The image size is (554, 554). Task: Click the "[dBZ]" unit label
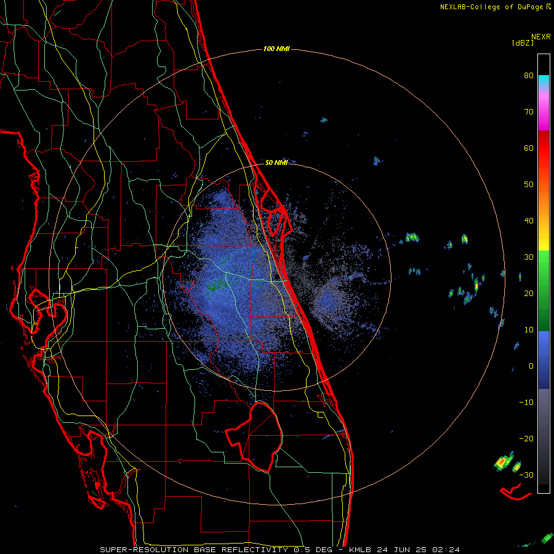click(x=523, y=42)
